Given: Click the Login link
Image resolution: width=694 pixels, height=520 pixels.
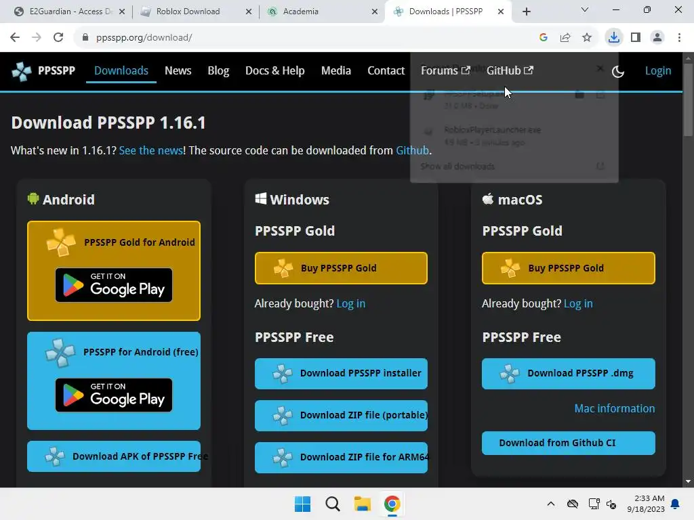Looking at the screenshot, I should click(x=657, y=70).
